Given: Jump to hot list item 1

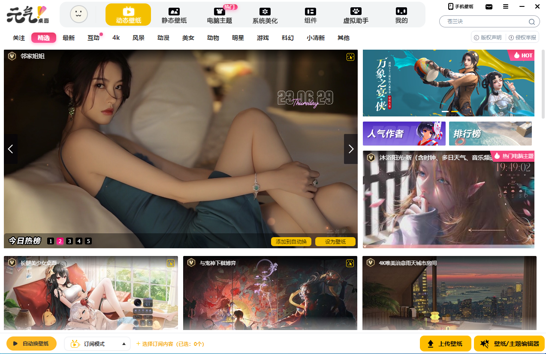Looking at the screenshot, I should (x=51, y=241).
